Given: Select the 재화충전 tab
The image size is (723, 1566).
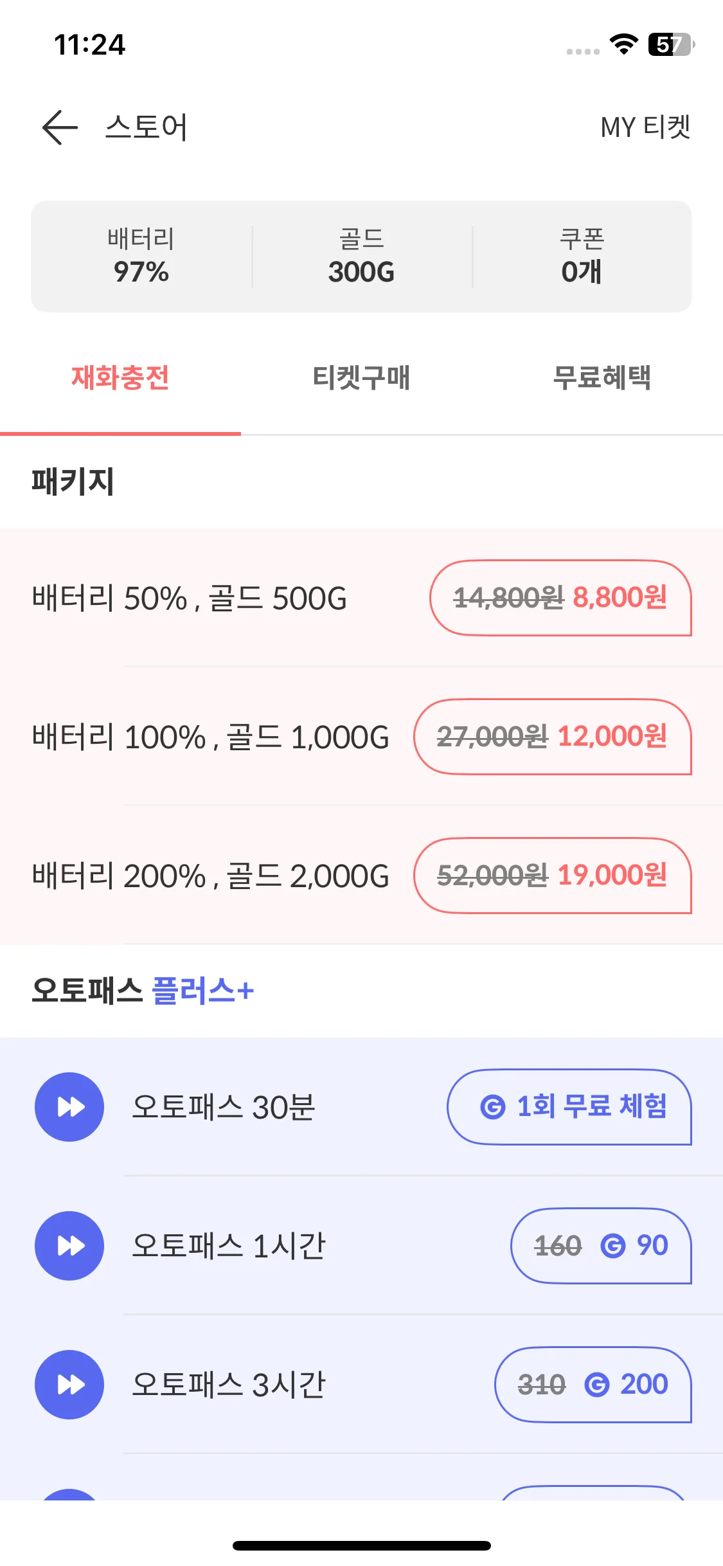Looking at the screenshot, I should (x=120, y=377).
